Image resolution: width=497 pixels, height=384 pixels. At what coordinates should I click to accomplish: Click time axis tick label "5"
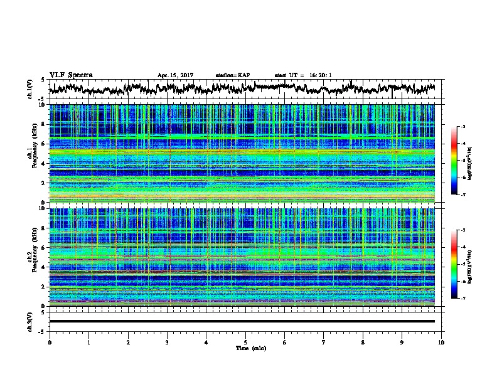(x=245, y=343)
